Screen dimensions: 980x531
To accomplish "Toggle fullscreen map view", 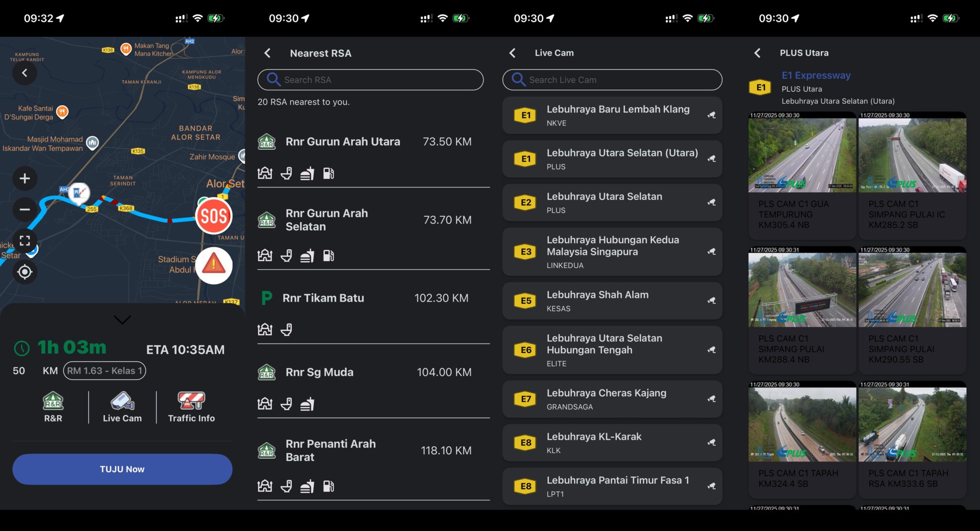I will (x=25, y=241).
